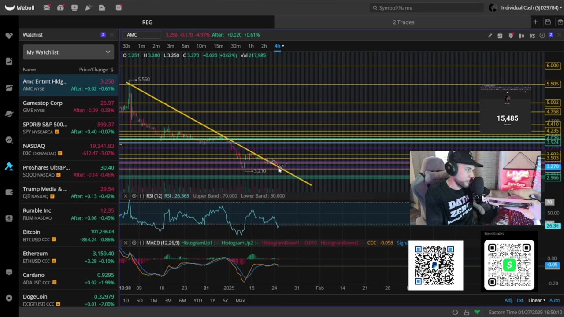
Task: Select the 1m chart interval
Action: coord(141,46)
